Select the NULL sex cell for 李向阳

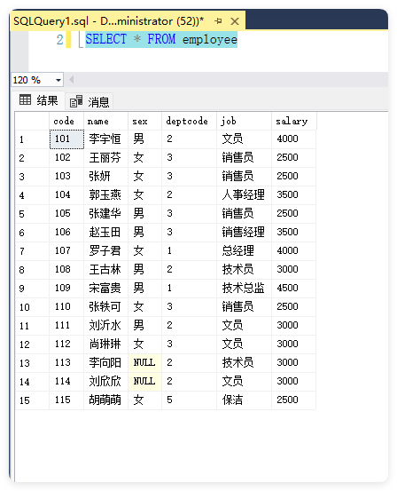[x=144, y=362]
